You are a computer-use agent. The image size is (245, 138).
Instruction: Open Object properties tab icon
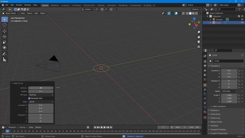tap(205, 85)
